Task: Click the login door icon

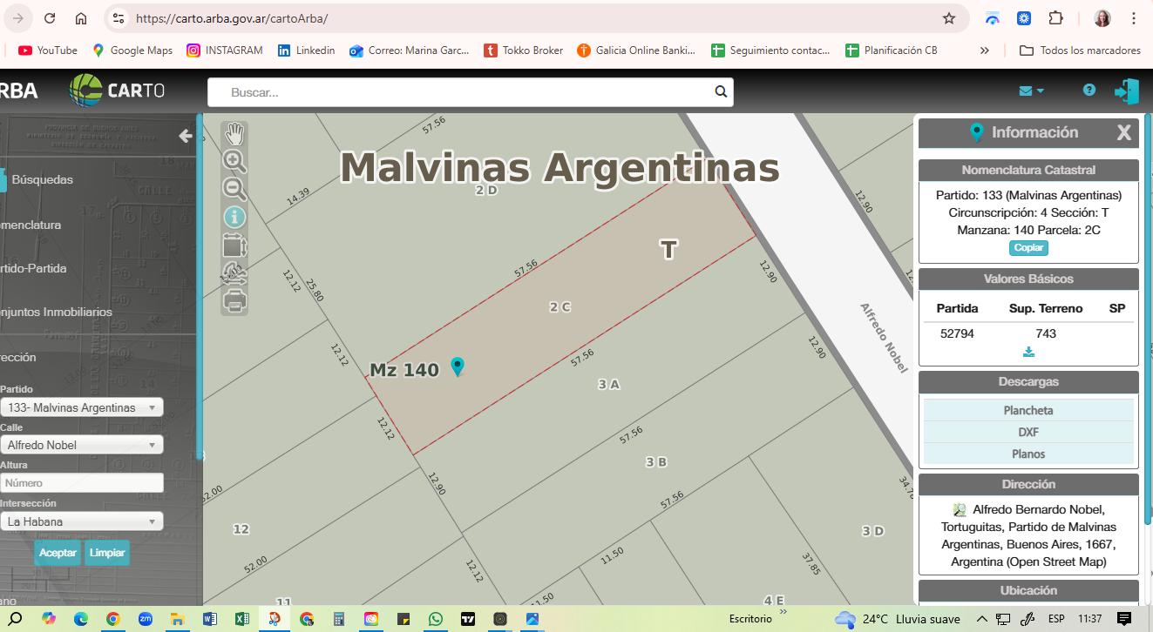Action: point(1126,91)
